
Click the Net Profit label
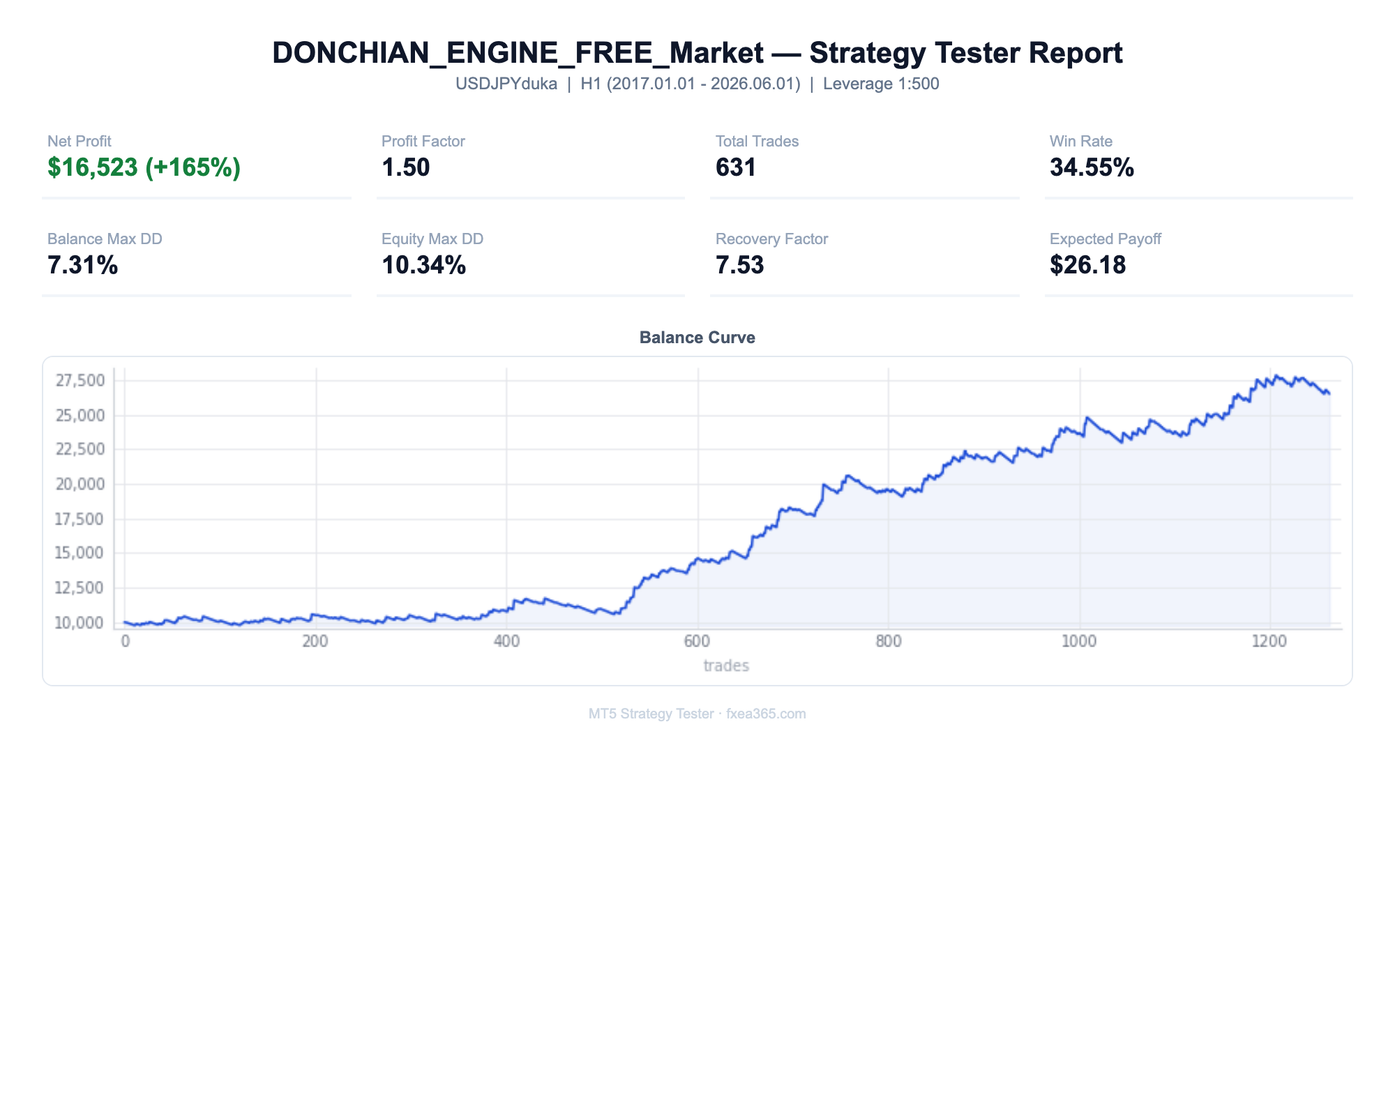[x=79, y=141]
